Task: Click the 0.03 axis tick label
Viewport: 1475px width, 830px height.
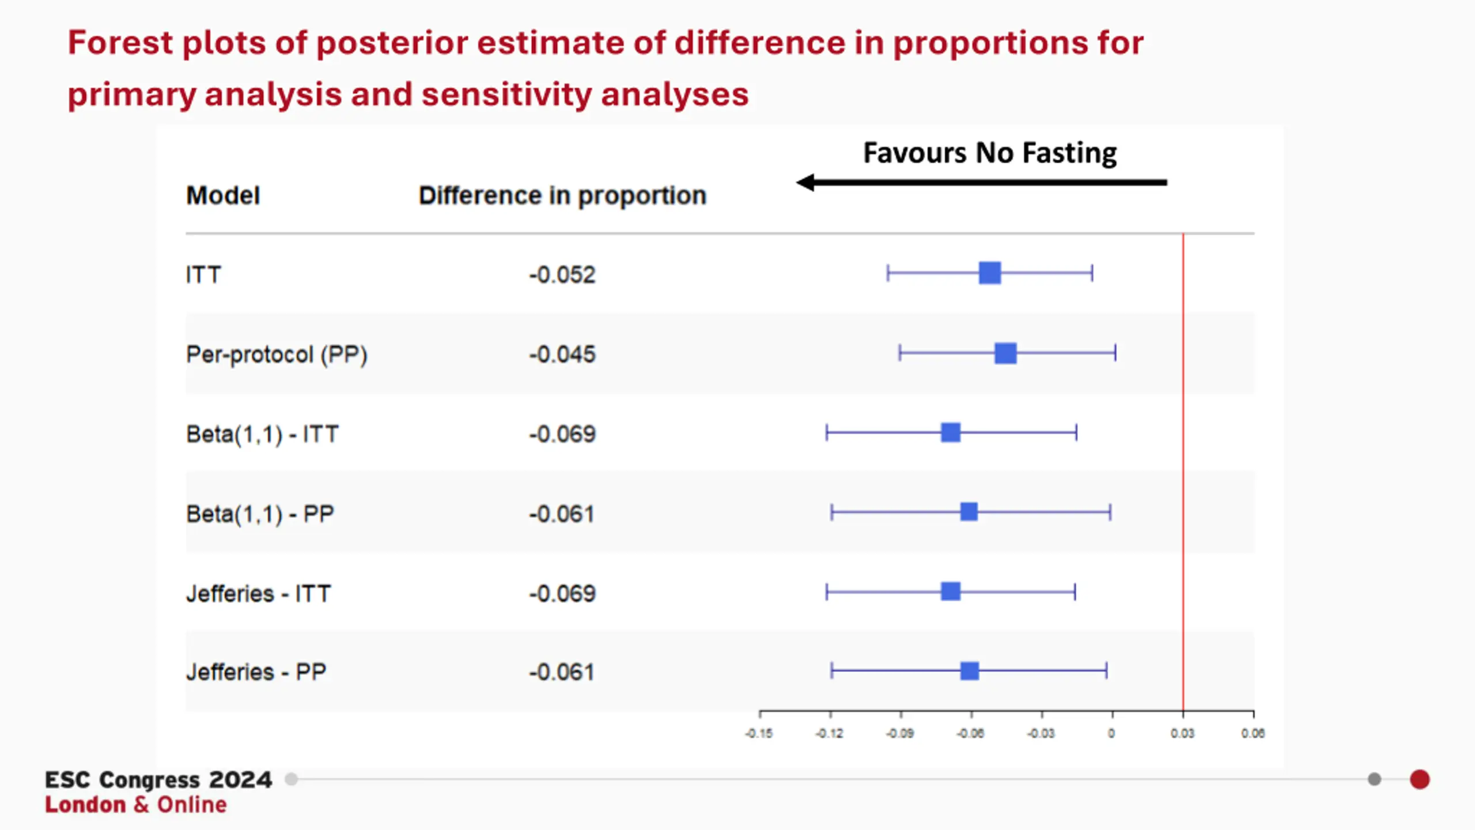Action: coord(1182,733)
